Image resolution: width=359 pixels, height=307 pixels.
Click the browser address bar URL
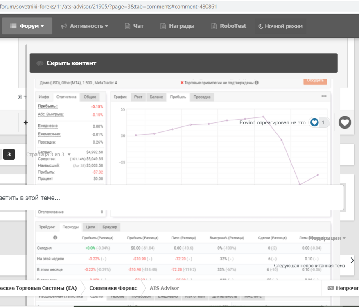(108, 7)
